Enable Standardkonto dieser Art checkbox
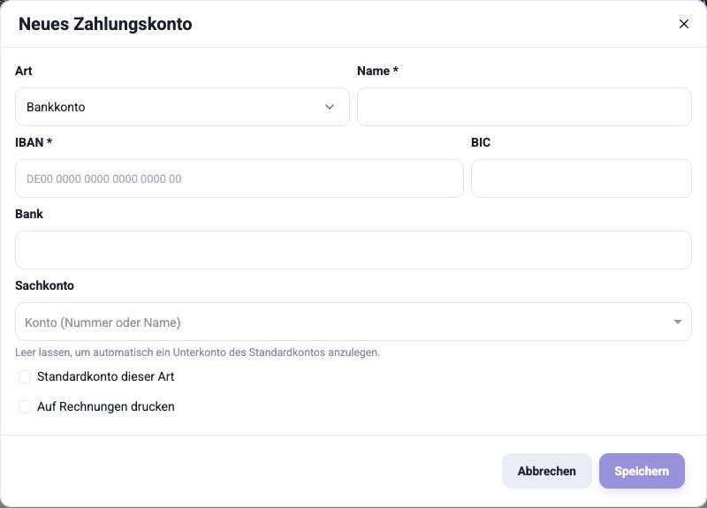The image size is (707, 508). pos(25,377)
